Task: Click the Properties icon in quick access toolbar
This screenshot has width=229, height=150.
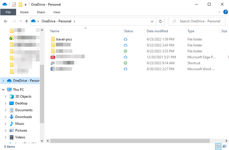Action: (14, 5)
